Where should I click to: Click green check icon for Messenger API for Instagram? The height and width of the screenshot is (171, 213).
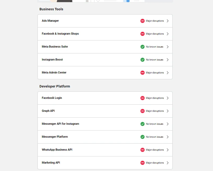coord(142,124)
